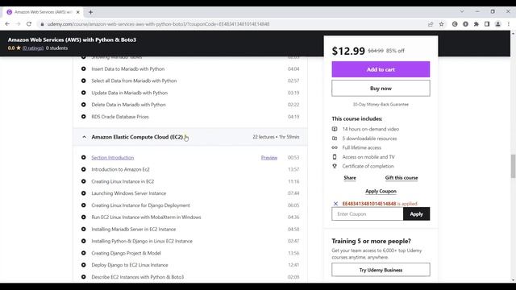Click play icon beside Delete Data in Mariadb
This screenshot has width=516, height=290.
coord(84,105)
